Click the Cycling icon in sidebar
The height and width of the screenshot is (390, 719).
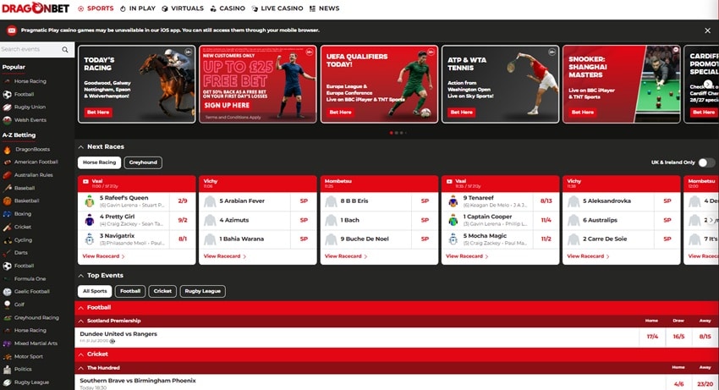[x=7, y=239]
